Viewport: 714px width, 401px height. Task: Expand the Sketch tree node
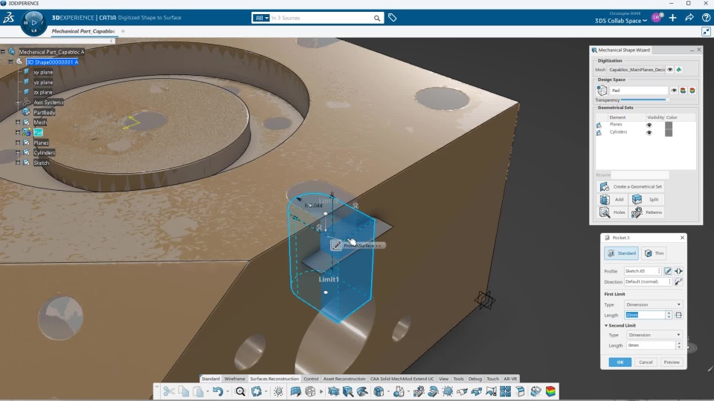(x=18, y=163)
